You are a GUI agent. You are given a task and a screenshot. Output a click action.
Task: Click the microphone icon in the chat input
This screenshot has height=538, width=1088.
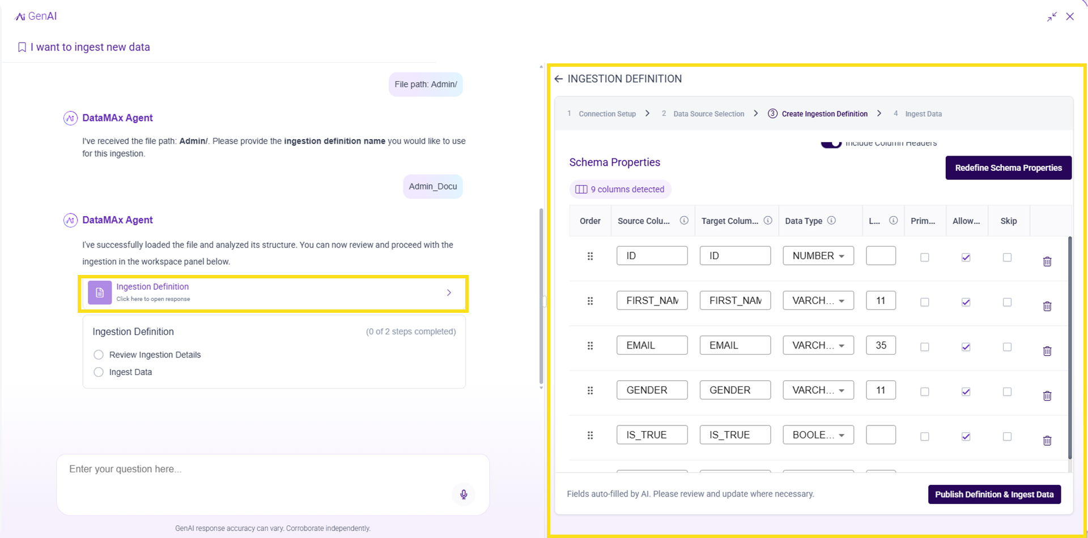[x=464, y=494]
